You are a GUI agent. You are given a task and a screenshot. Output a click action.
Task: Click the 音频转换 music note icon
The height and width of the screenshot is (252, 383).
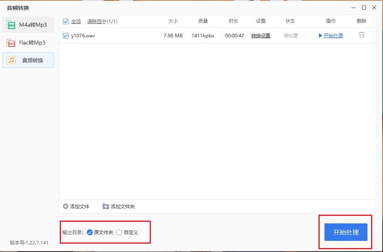(11, 60)
